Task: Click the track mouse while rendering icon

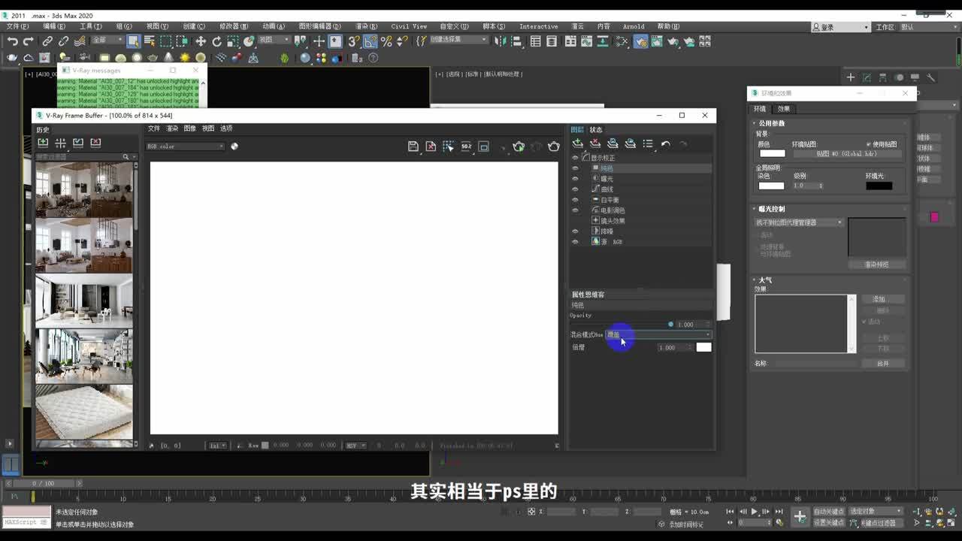Action: point(449,147)
